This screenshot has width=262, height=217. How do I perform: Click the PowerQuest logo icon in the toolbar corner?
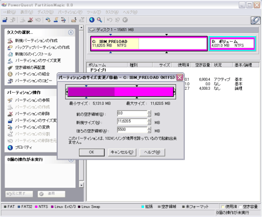256,20
